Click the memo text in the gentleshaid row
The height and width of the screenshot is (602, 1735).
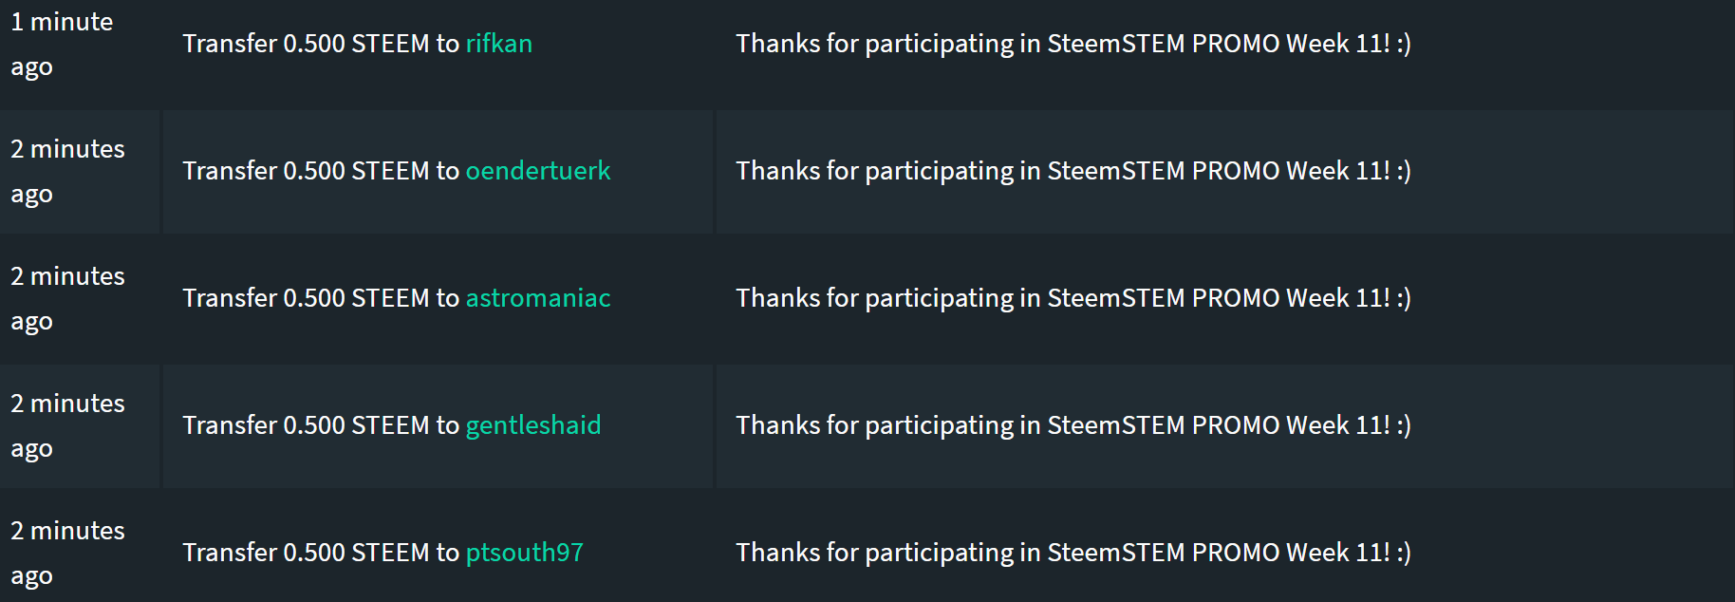pyautogui.click(x=1073, y=425)
